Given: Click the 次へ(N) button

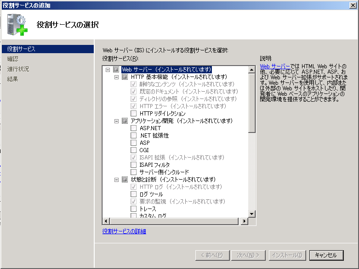Looking at the screenshot, I should (248, 255).
